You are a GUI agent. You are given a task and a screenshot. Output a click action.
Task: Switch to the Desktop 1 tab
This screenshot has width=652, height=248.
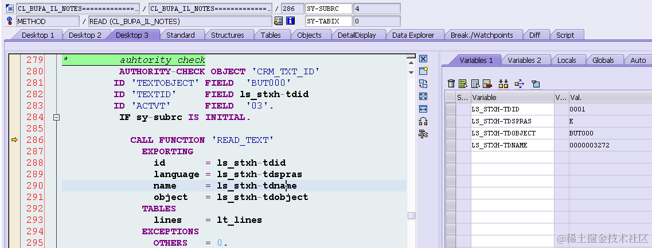coord(38,35)
